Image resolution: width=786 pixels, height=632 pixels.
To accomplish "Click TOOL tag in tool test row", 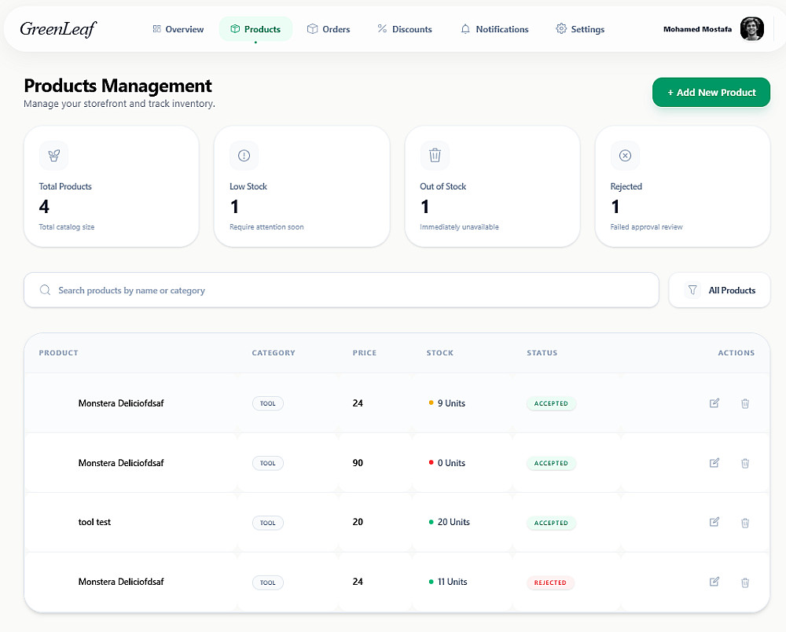I will click(x=268, y=523).
